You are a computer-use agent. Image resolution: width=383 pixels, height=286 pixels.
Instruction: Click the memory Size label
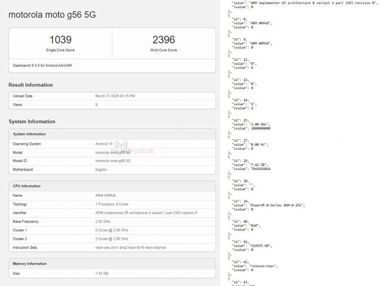[16, 273]
